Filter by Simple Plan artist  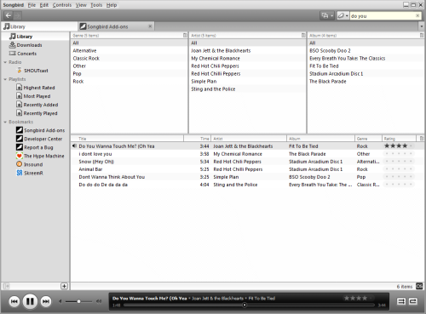(x=247, y=81)
